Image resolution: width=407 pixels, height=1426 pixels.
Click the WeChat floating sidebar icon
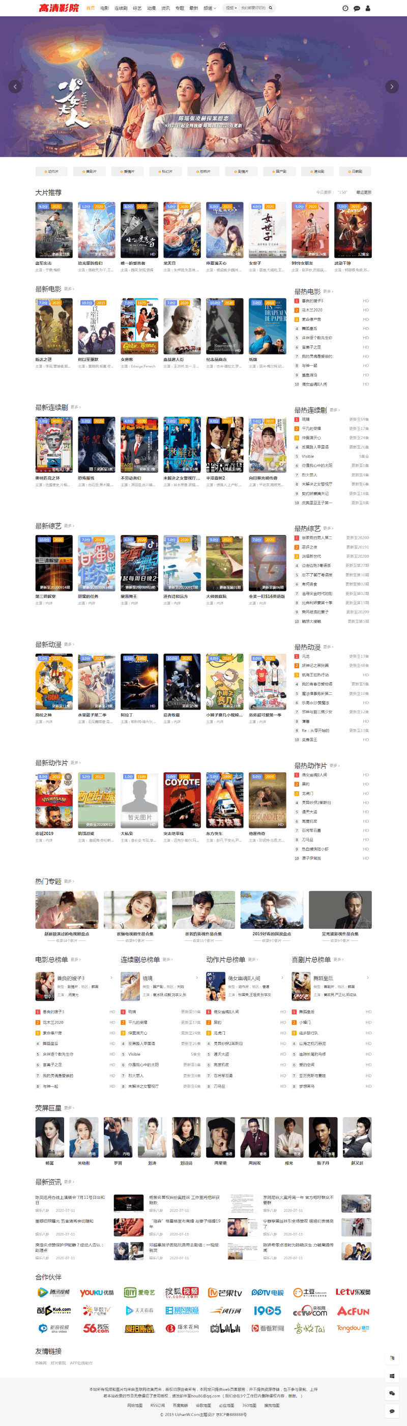[392, 1393]
